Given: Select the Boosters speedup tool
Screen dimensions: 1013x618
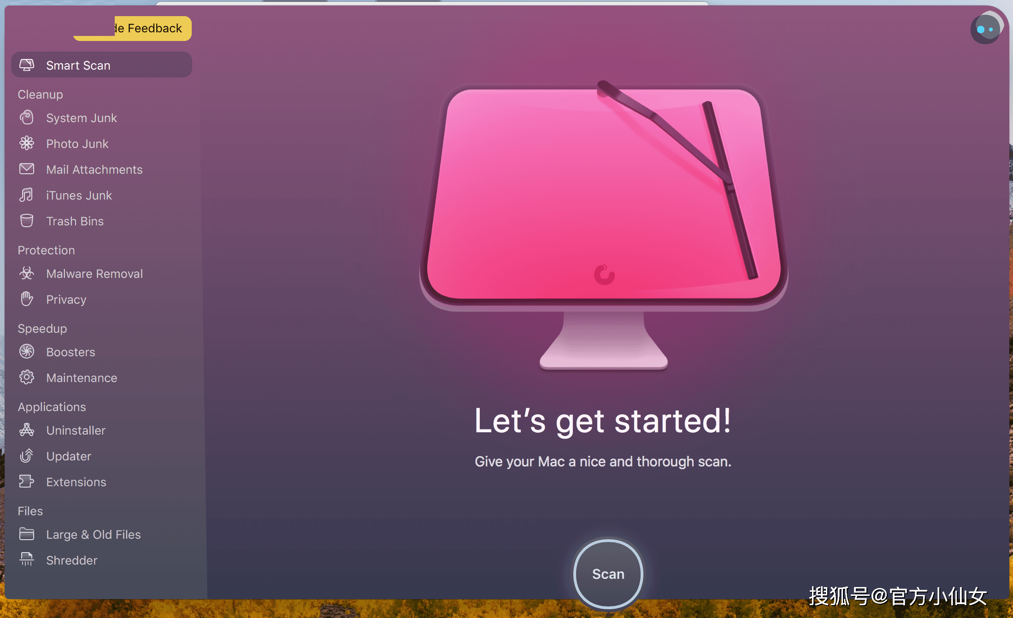Looking at the screenshot, I should coord(71,352).
